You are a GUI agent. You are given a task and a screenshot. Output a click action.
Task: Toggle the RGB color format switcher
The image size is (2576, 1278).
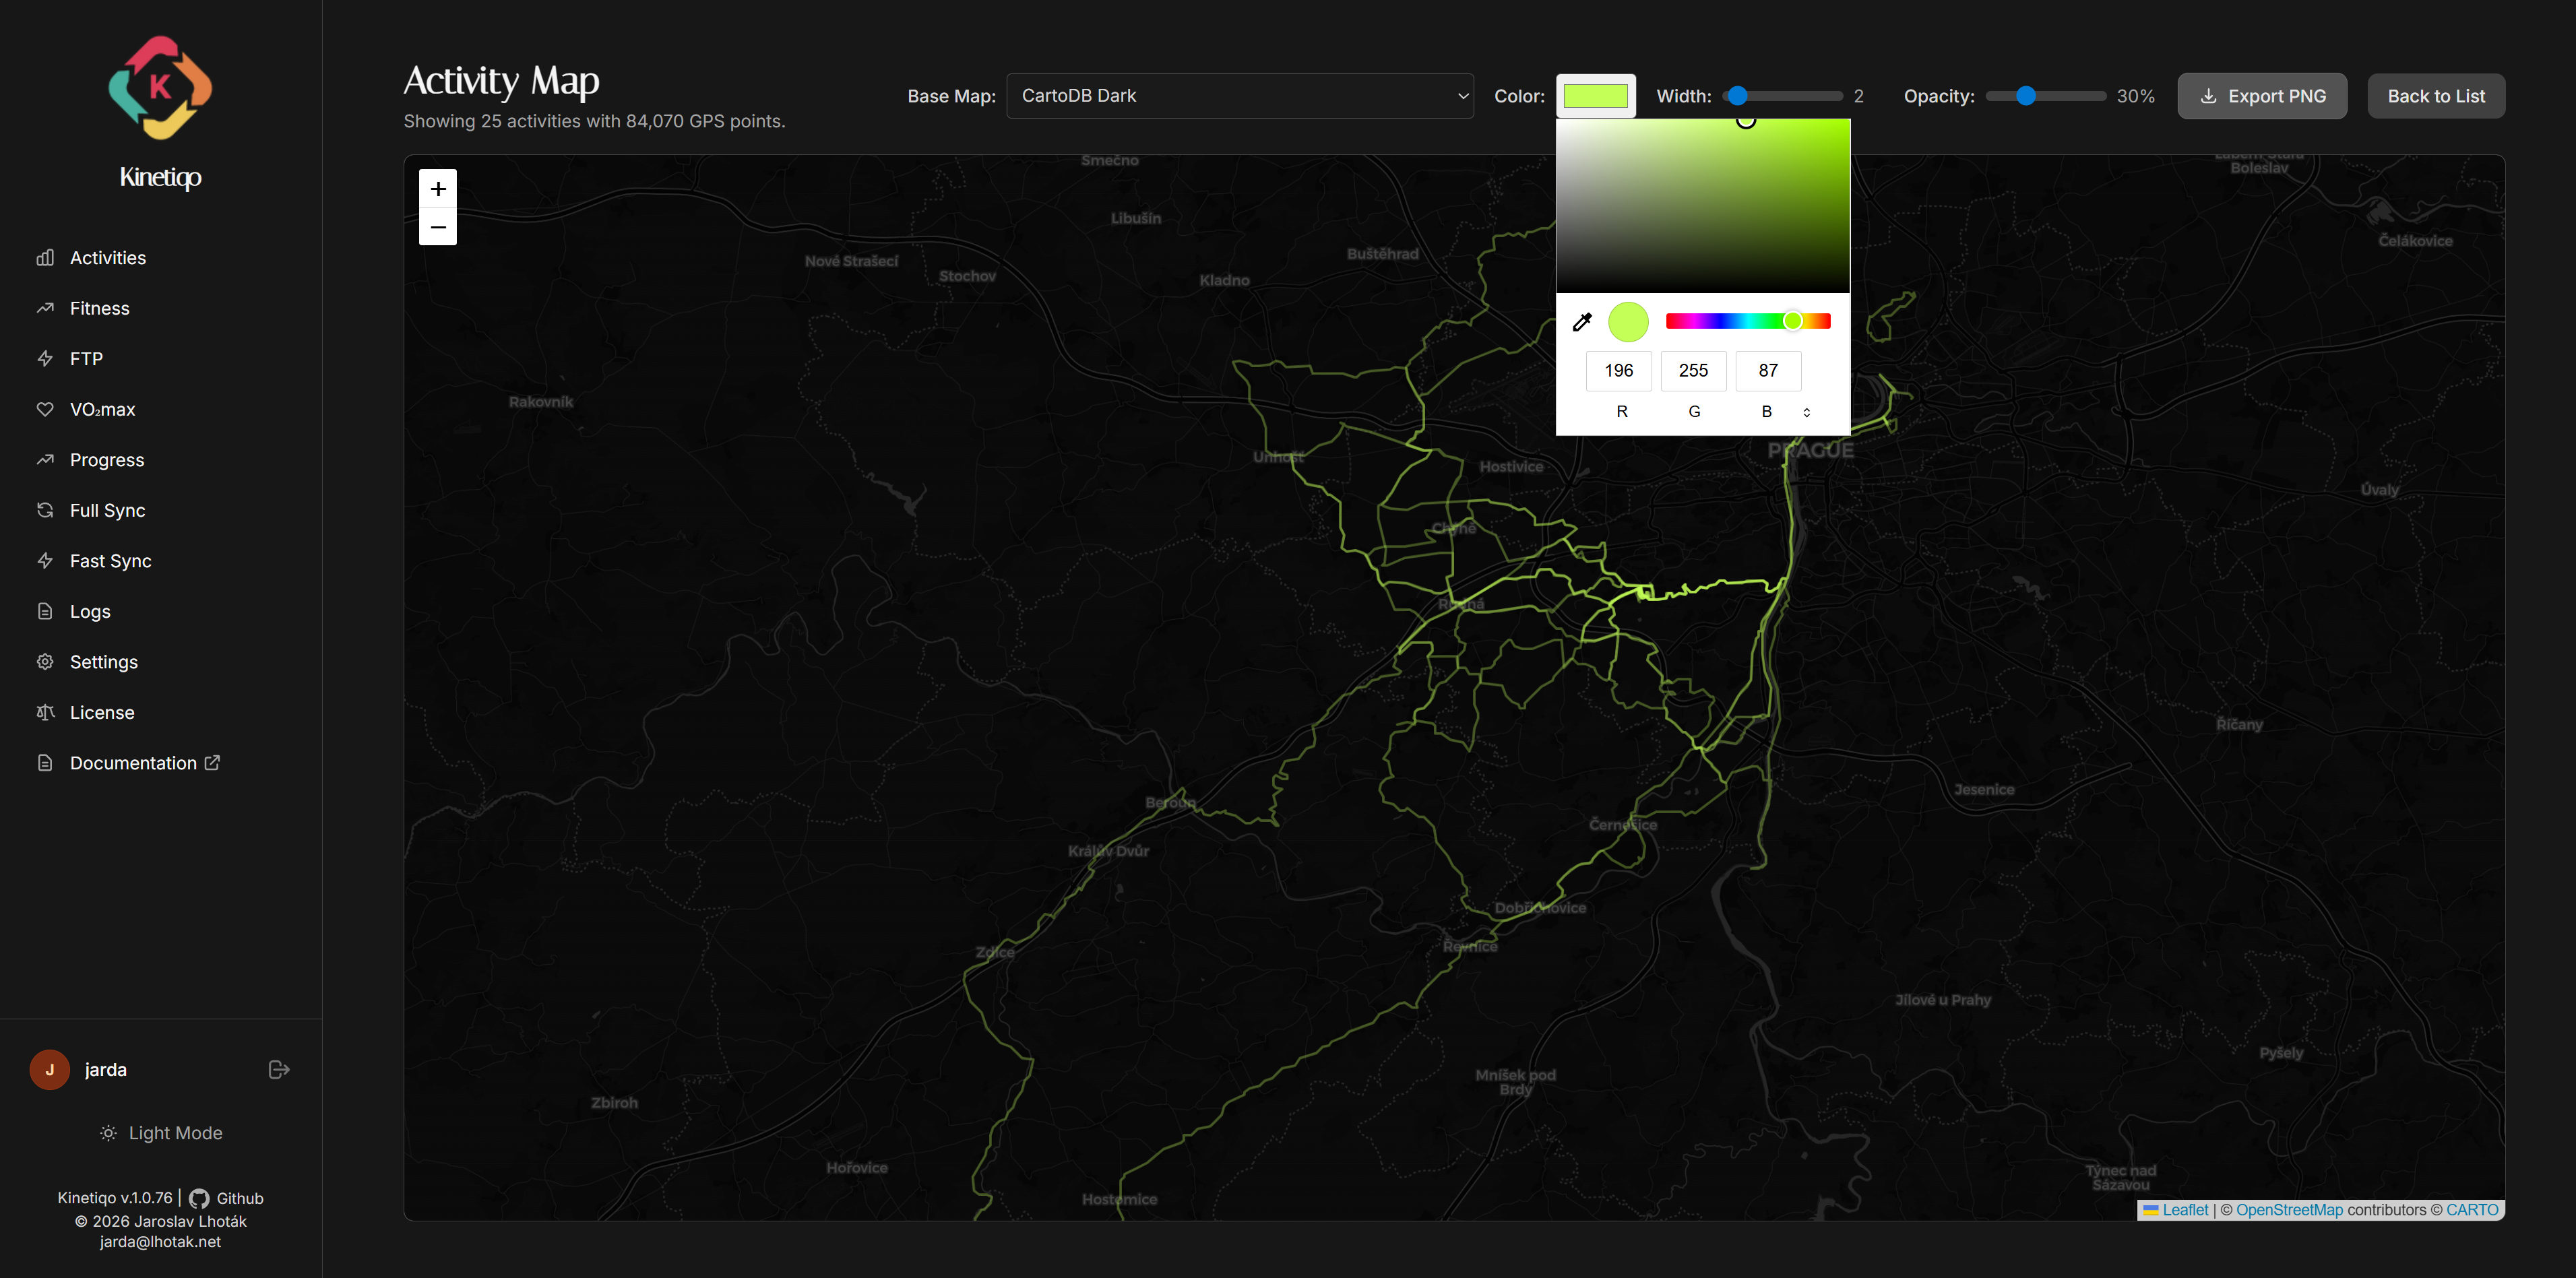point(1806,412)
